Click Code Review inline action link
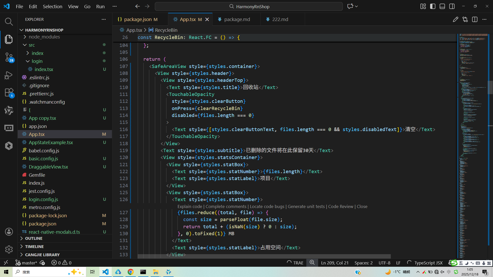 (x=340, y=207)
